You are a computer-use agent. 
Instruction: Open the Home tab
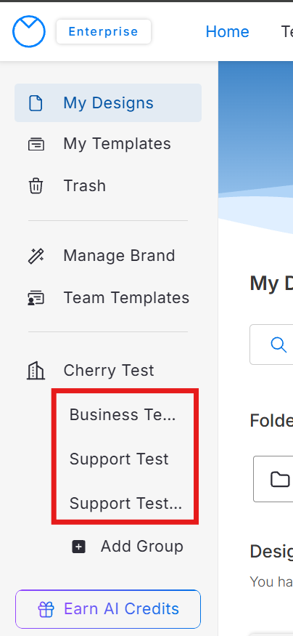(228, 32)
